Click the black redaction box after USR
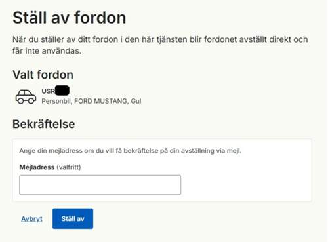Screen dimensions: 328x242 tap(62, 91)
